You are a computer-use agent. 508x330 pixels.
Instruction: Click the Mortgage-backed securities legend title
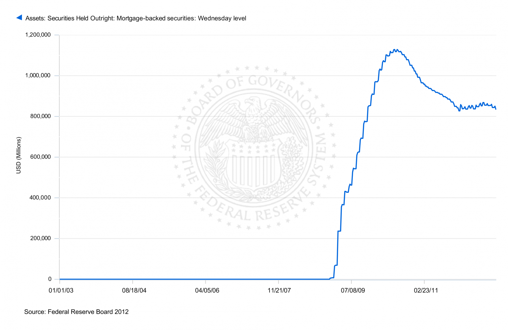[x=136, y=18]
